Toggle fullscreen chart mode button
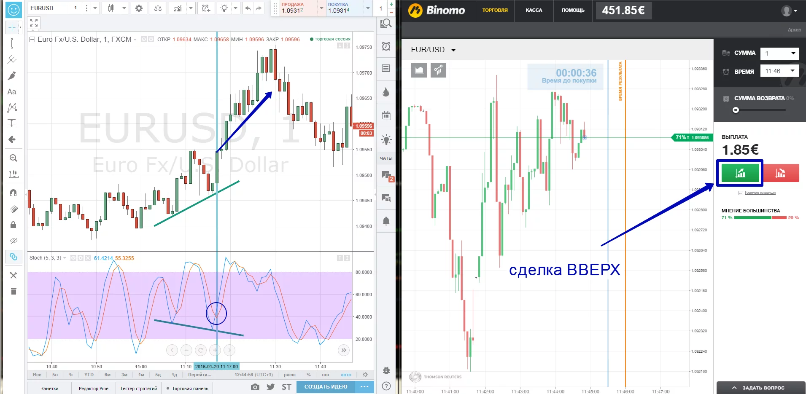The width and height of the screenshot is (806, 394). coord(34,22)
